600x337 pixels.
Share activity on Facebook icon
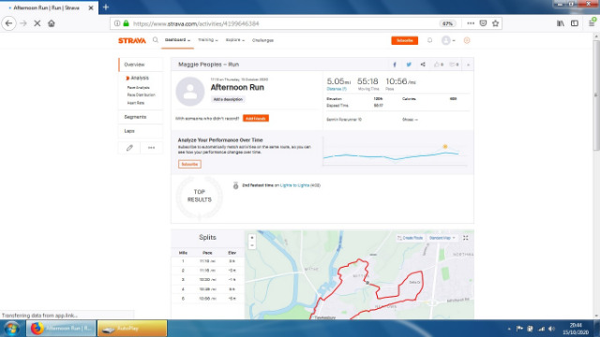tap(395, 65)
